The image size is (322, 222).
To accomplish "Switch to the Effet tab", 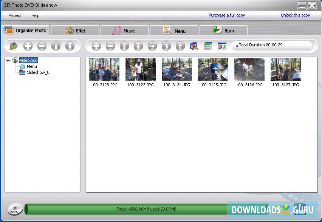I will point(75,31).
